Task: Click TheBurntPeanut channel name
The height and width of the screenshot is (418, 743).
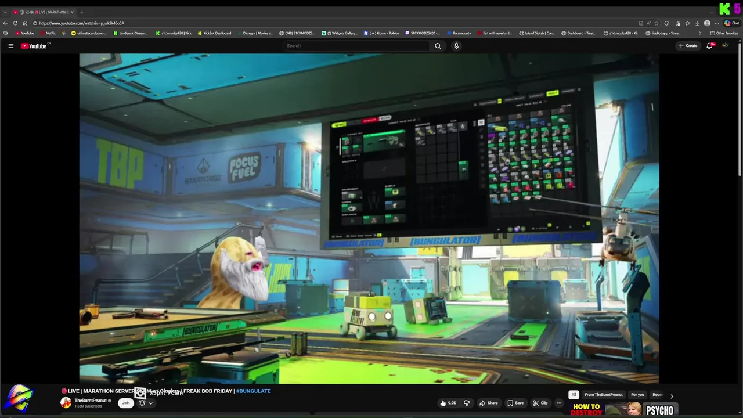Action: point(91,401)
